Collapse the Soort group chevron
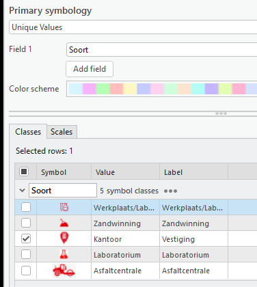This screenshot has height=287, width=257. [x=22, y=190]
